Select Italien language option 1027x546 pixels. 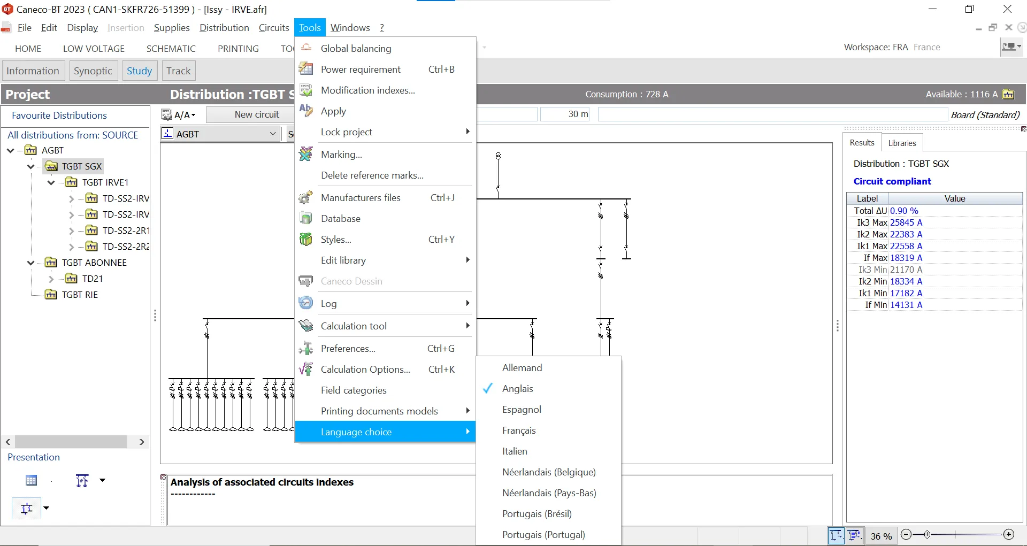[515, 451]
